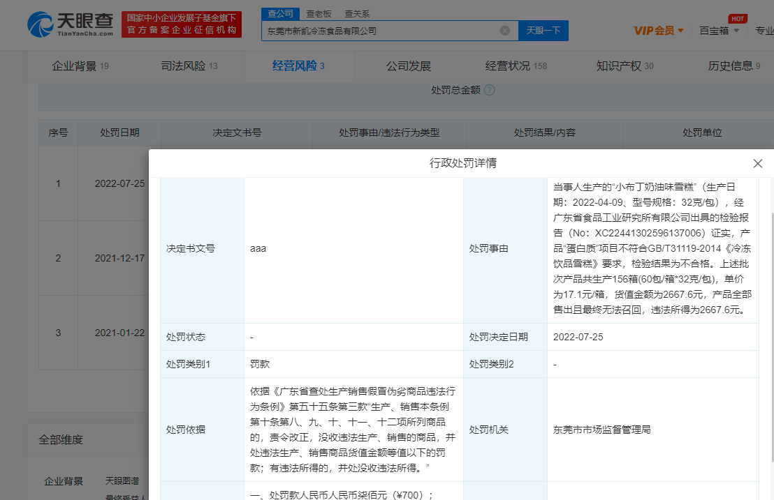Open the 公司发展 tab
The image size is (774, 500).
(x=408, y=66)
